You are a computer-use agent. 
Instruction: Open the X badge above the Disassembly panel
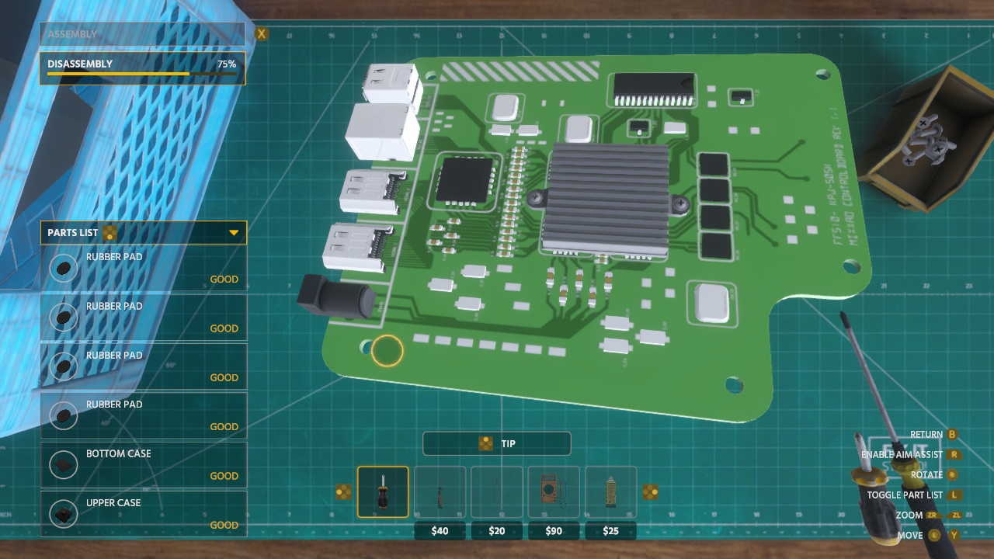coord(261,34)
